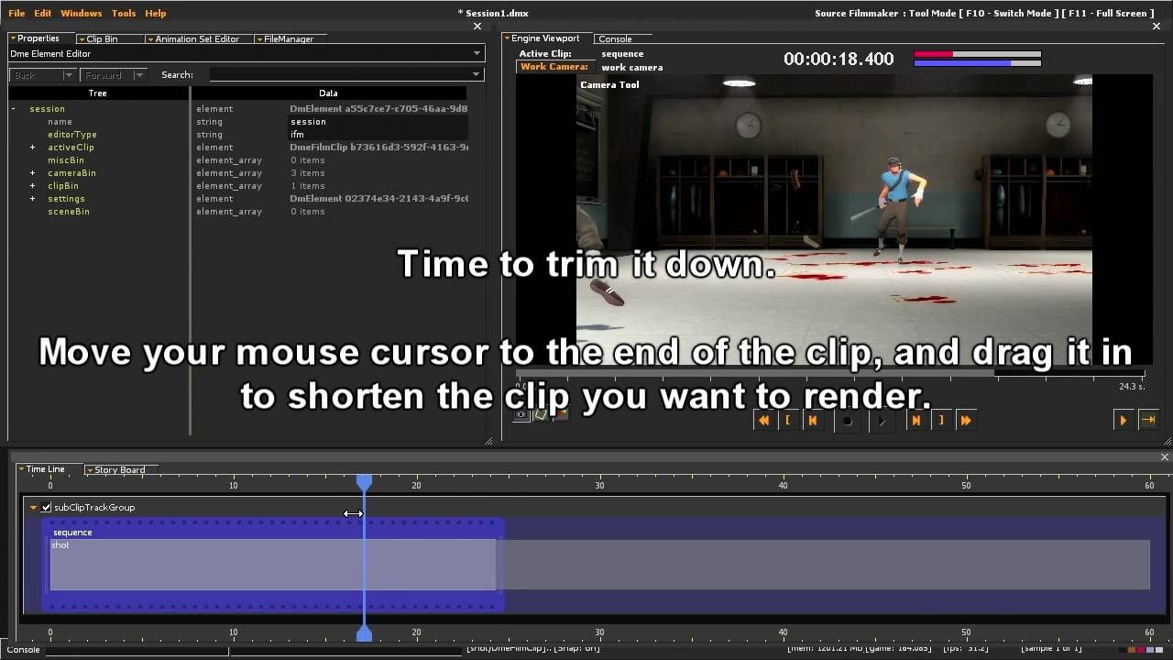Viewport: 1173px width, 660px height.
Task: Click the timecode display 00:00:18.400
Action: 839,60
